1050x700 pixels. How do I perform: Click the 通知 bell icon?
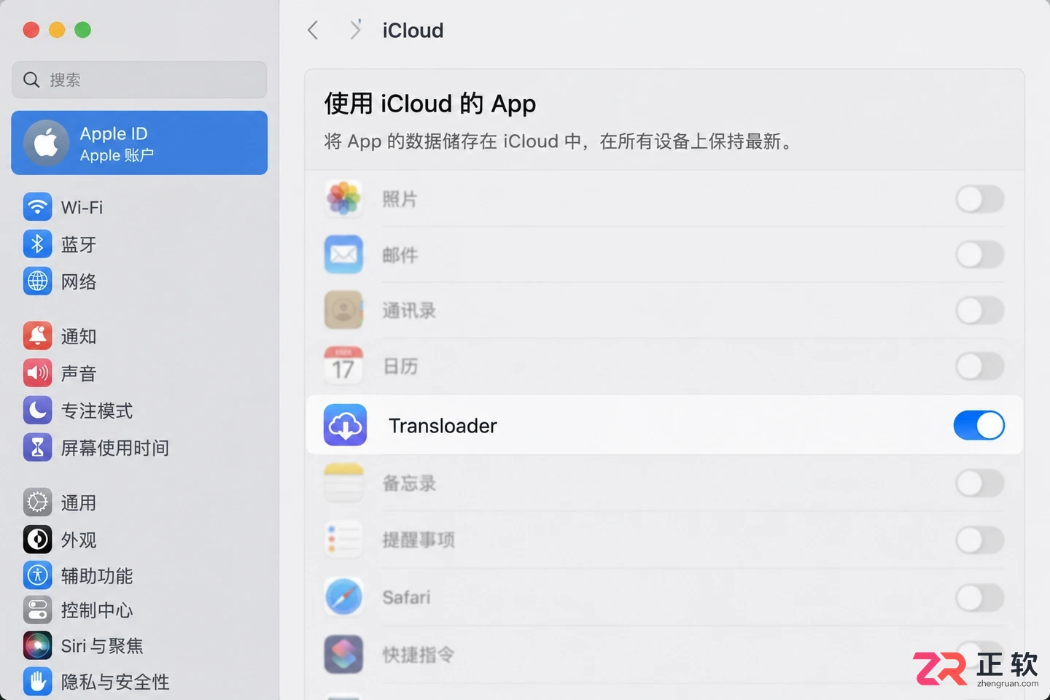(37, 336)
